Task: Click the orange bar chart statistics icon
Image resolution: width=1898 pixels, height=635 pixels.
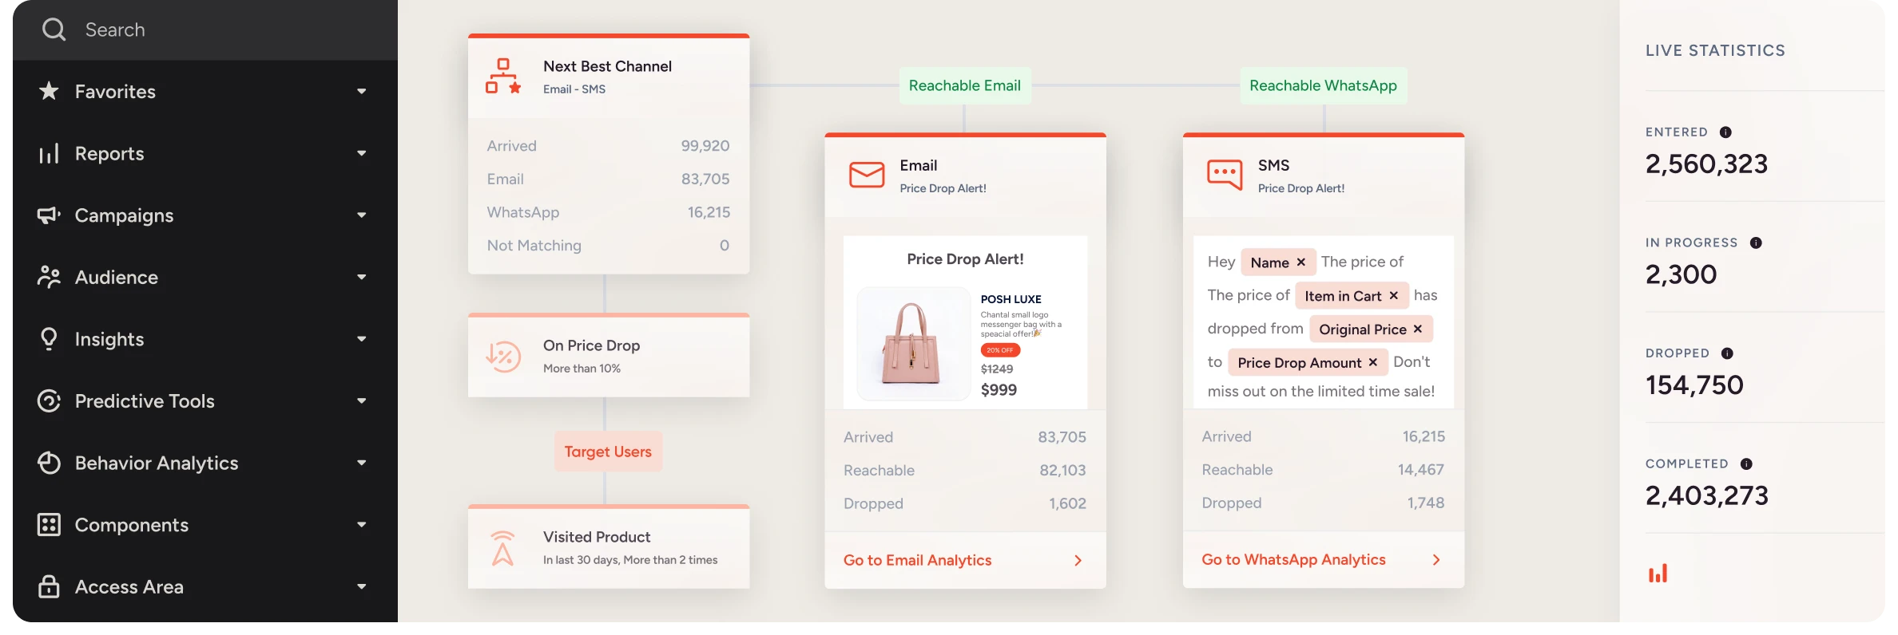Action: click(1658, 573)
